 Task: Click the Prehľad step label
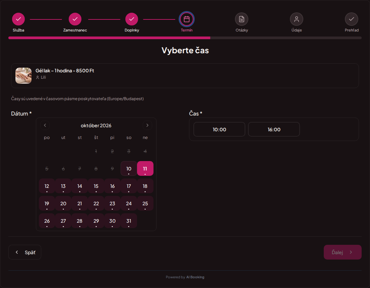(352, 30)
